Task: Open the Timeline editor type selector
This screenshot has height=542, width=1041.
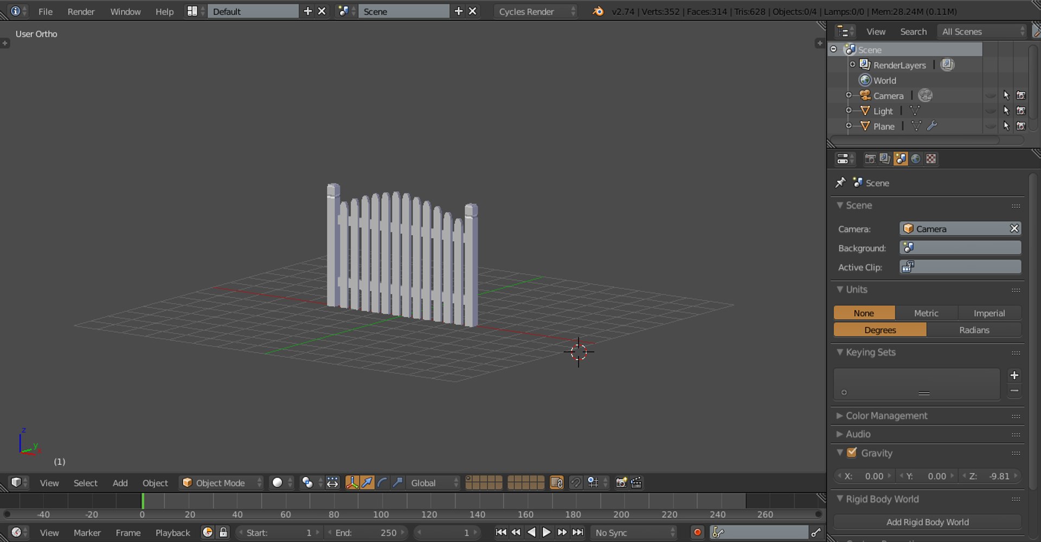Action: tap(19, 532)
